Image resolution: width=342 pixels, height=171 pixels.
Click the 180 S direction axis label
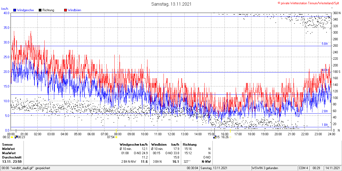[x=336, y=72]
